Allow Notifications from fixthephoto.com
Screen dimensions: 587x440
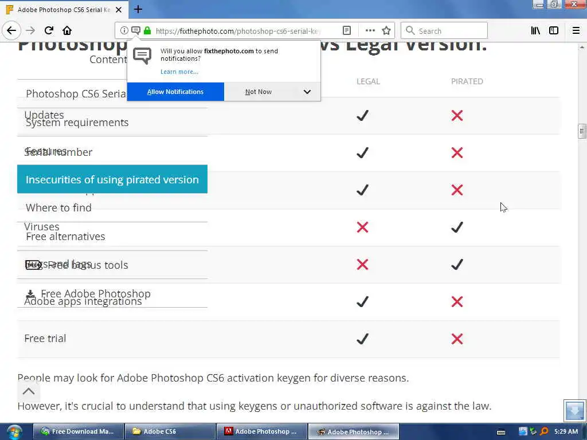[175, 92]
